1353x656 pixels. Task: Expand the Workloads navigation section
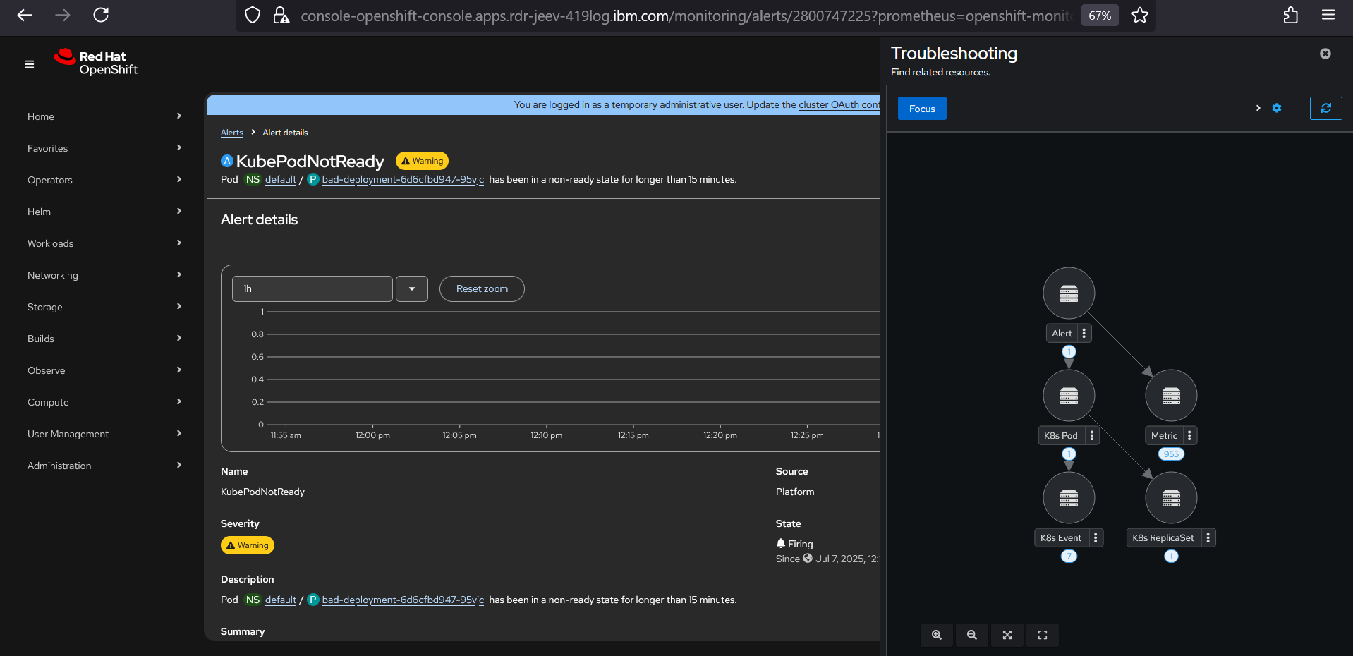tap(104, 243)
